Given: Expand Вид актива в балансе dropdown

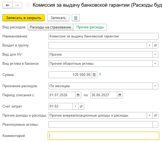Looking at the screenshot, I should coord(155,63).
